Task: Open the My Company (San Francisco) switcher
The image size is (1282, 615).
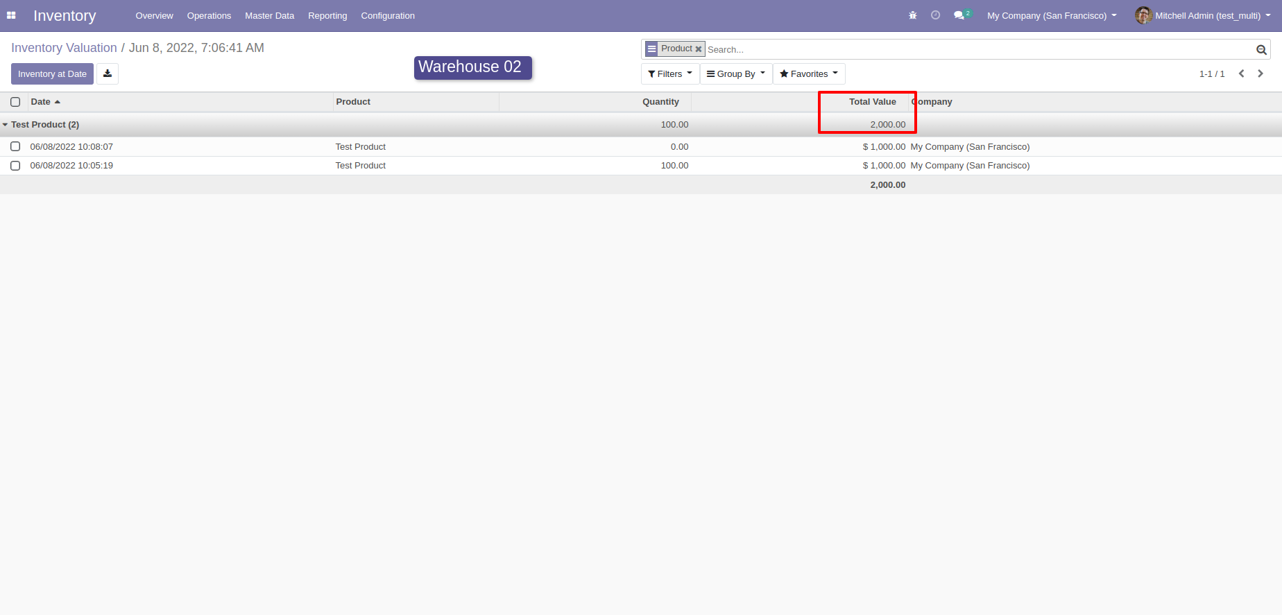Action: point(1052,15)
